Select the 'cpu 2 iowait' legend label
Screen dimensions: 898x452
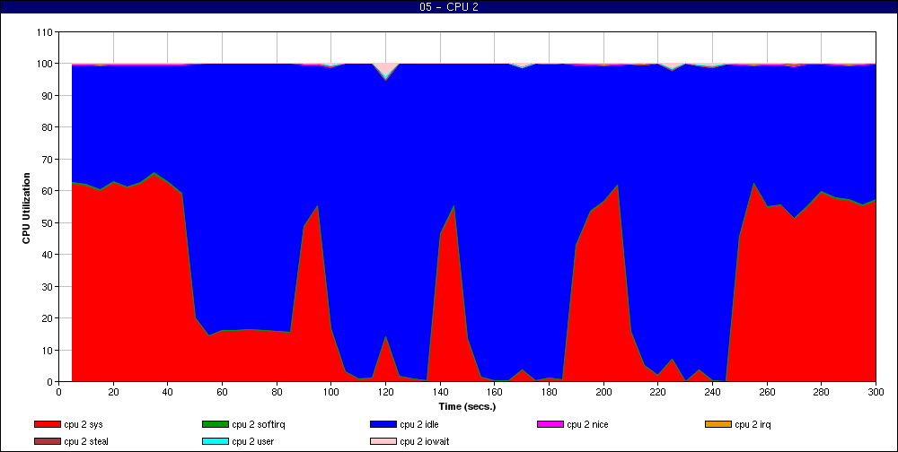coord(425,442)
